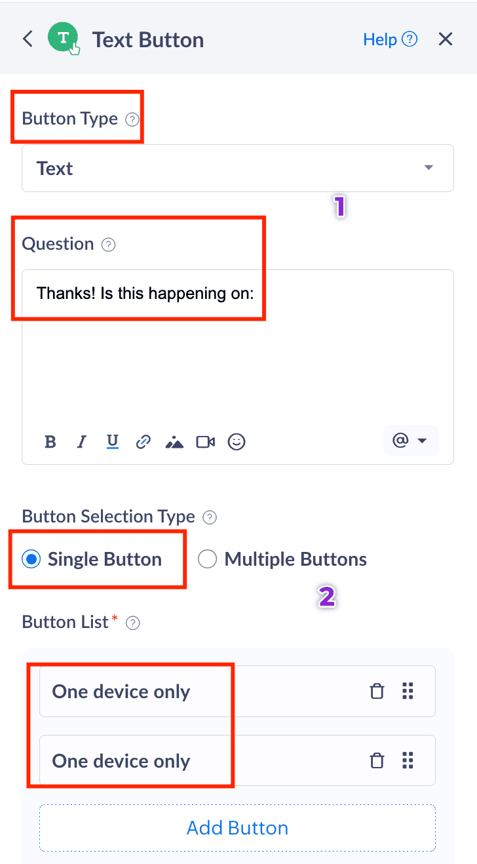Go back using the left chevron
Viewport: 477px width, 864px height.
click(x=28, y=39)
